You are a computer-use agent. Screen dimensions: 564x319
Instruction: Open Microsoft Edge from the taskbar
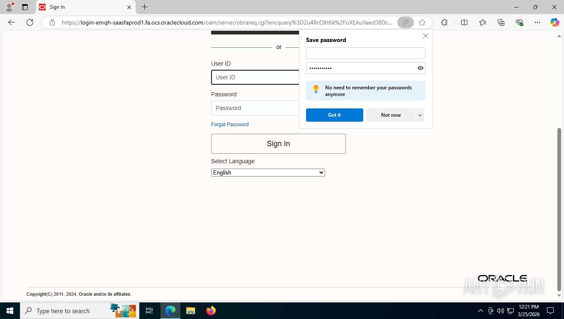click(170, 311)
